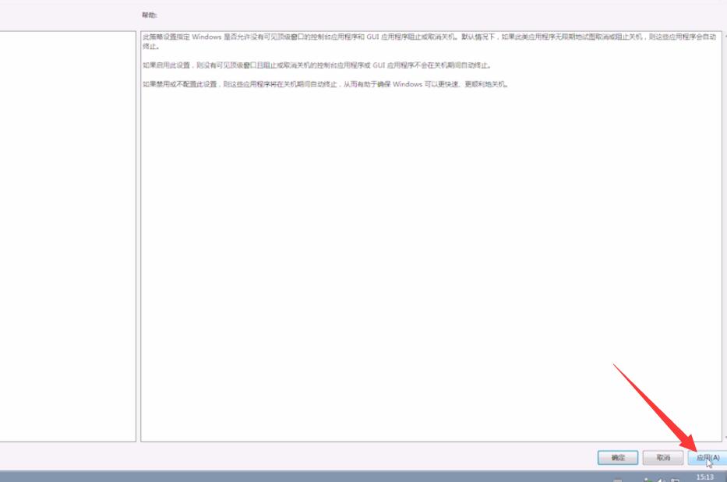The width and height of the screenshot is (727, 482).
Task: Click the 应用(A) apply button
Action: pos(708,457)
